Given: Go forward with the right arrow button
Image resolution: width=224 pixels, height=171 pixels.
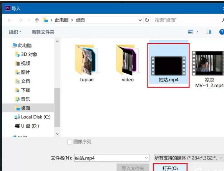Looking at the screenshot, I should tap(20, 20).
